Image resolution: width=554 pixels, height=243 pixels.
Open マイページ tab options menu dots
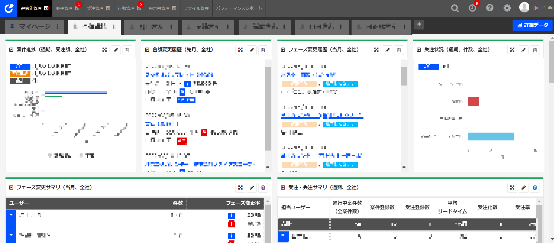[x=57, y=27]
